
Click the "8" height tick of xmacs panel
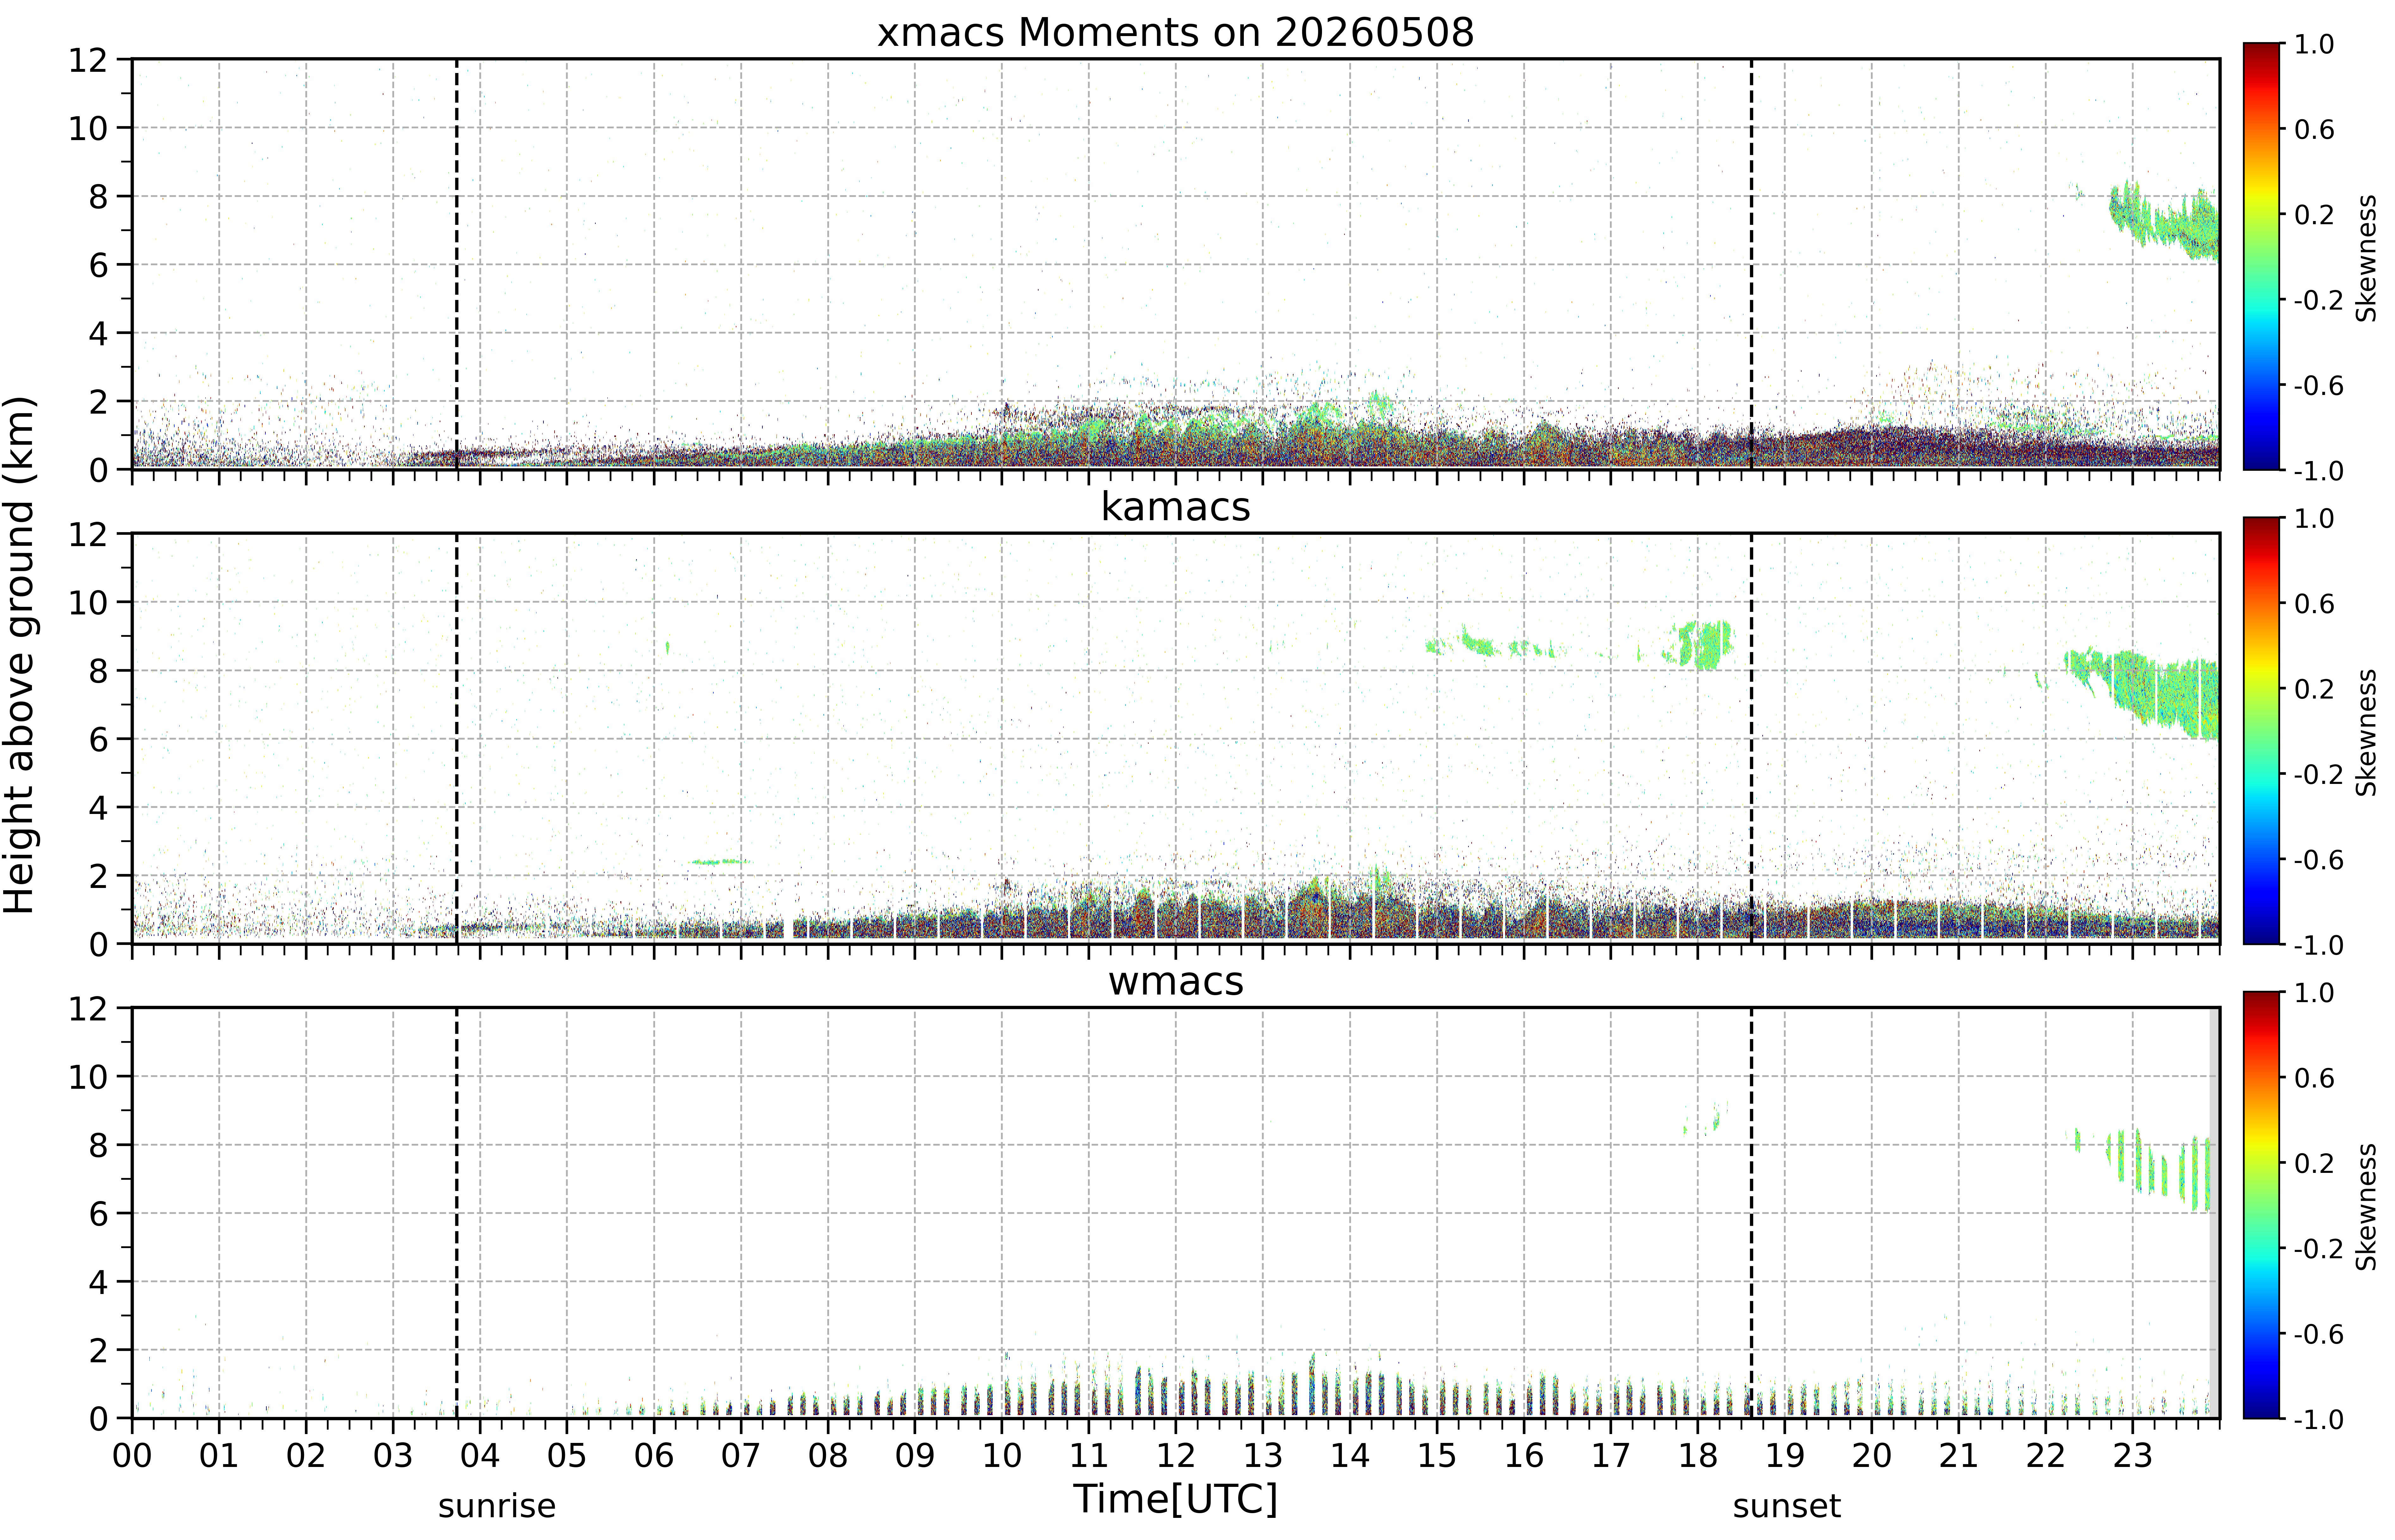click(x=98, y=197)
